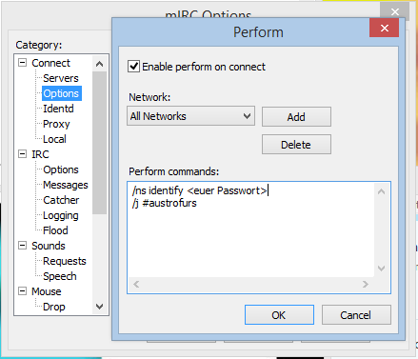Click inside Perform commands text box
418x359 pixels.
click(250, 229)
